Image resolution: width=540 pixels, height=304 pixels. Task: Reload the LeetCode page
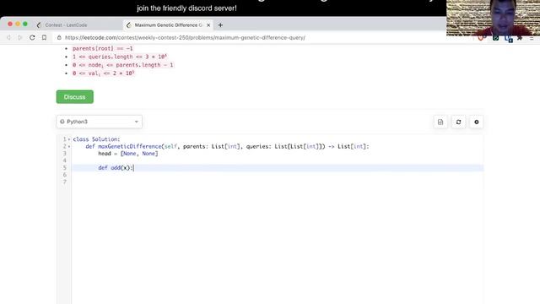pyautogui.click(x=32, y=37)
